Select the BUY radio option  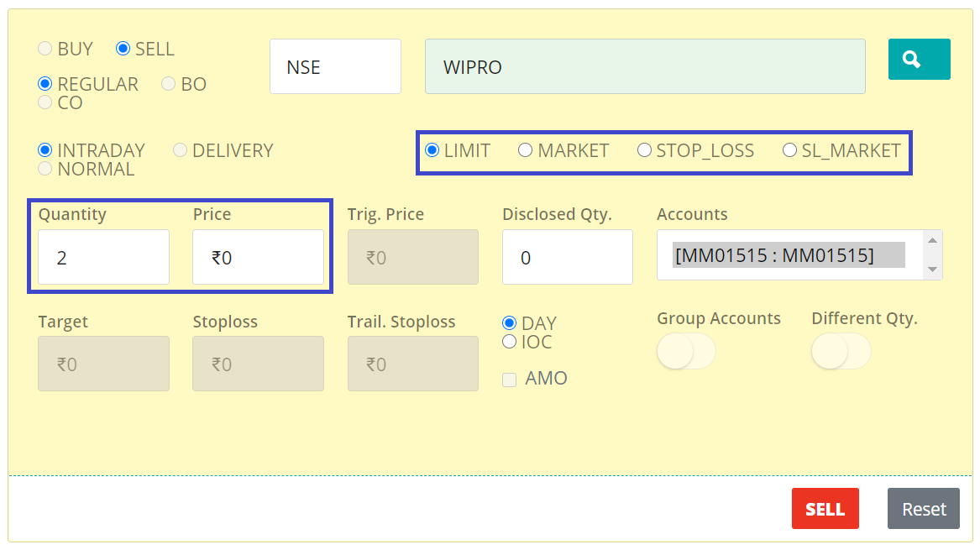click(x=45, y=49)
